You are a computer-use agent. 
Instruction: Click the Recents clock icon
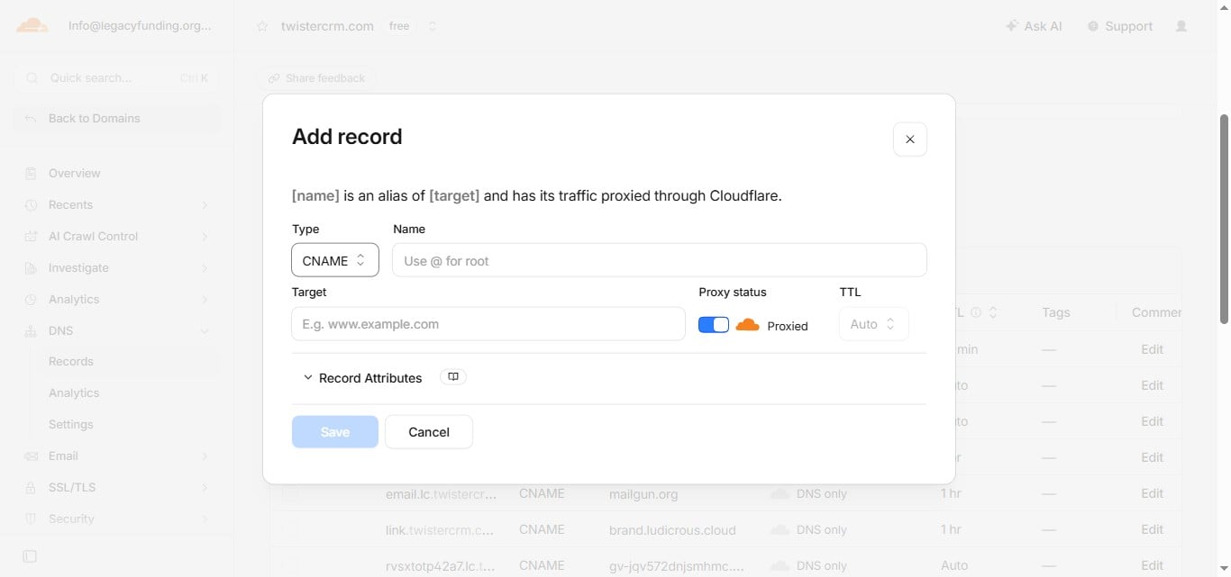31,204
